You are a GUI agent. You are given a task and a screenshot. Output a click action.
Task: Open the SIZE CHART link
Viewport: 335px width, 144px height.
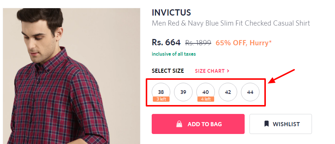(212, 71)
